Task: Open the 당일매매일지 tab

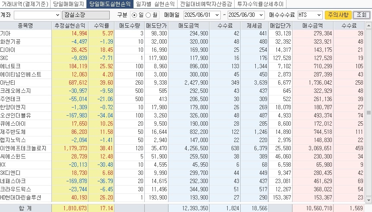Action: click(68, 4)
